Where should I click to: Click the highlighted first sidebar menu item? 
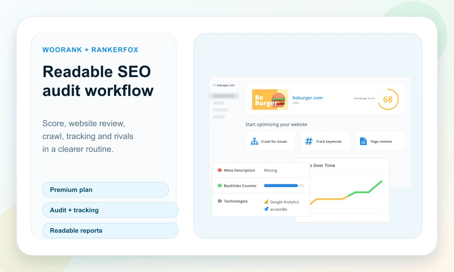[x=224, y=96]
